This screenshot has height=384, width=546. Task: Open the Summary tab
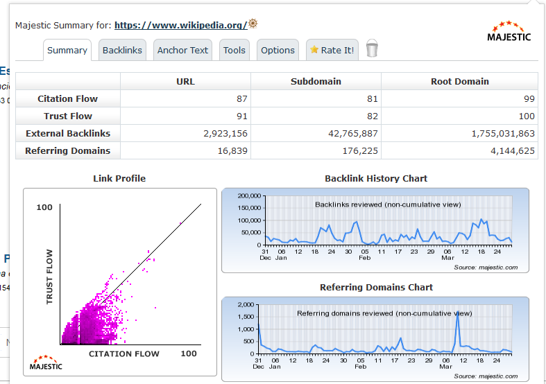click(x=67, y=50)
